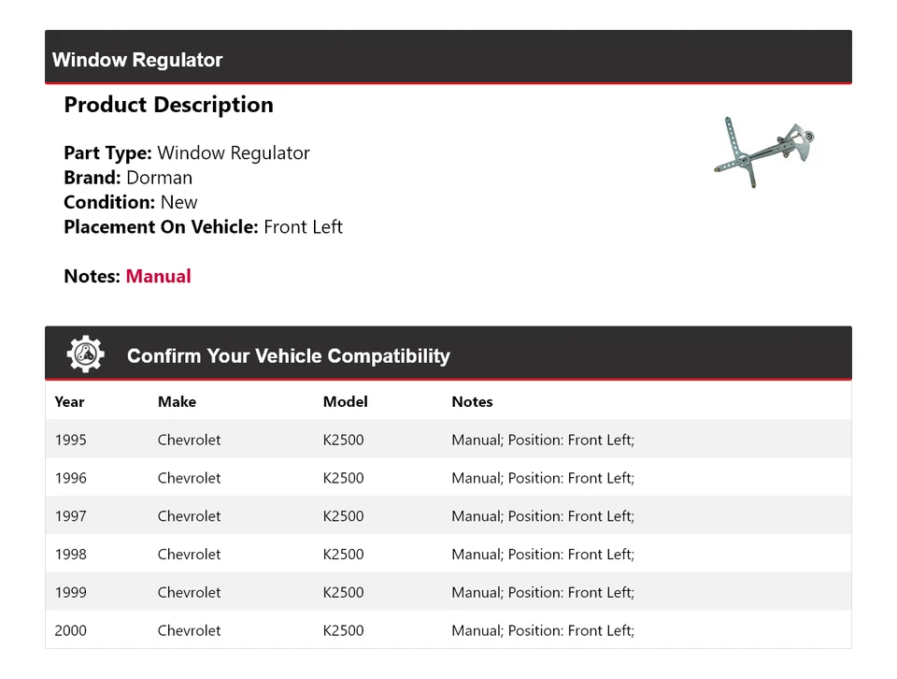Click the Model column header
This screenshot has width=897, height=679.
coord(345,401)
